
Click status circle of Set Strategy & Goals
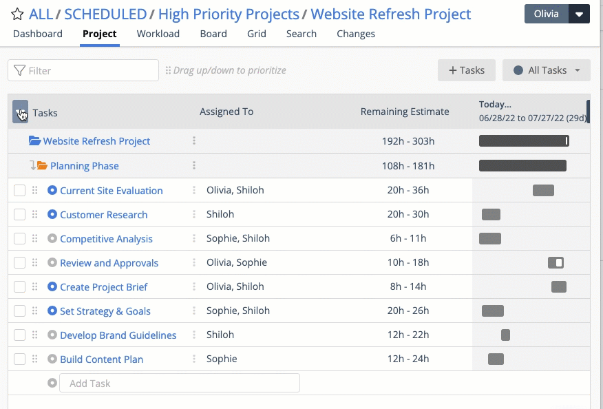click(x=52, y=311)
